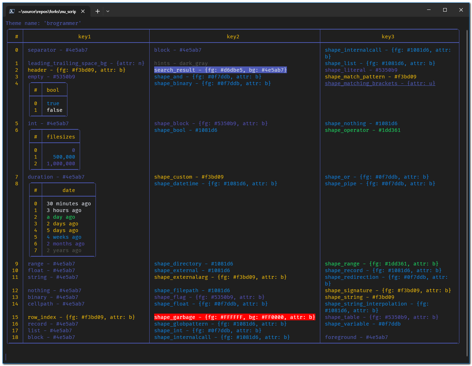Click the 'duration - #4e5ab7' entry

pyautogui.click(x=56, y=177)
